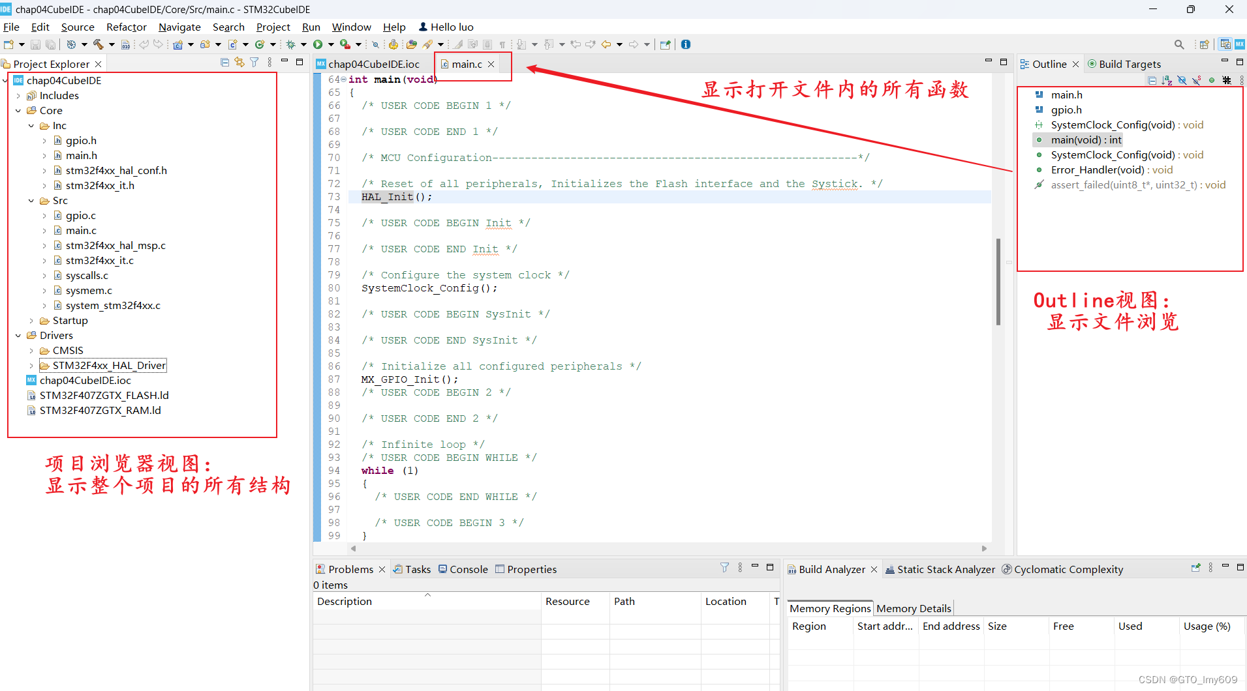Open the Refactor menu
The image size is (1247, 691).
126,27
